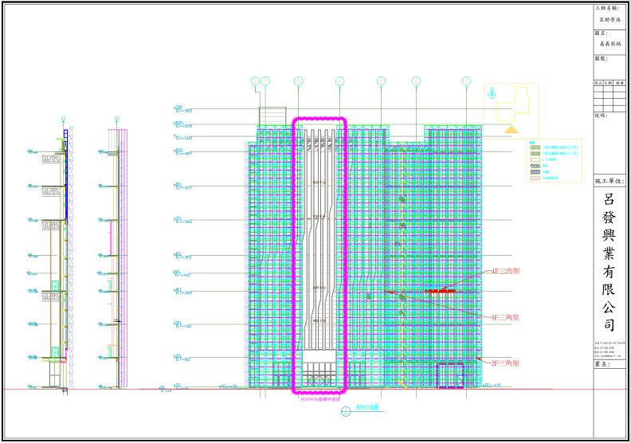Click the orange north arrow triangle symbol
Viewport: 631px width, 443px height.
[x=510, y=128]
